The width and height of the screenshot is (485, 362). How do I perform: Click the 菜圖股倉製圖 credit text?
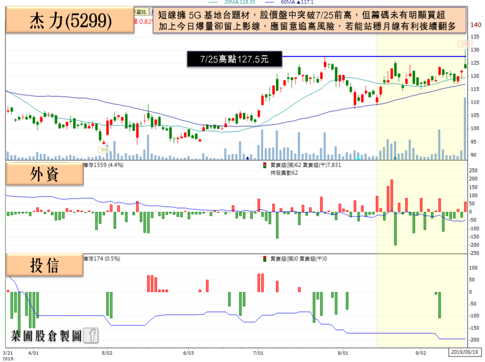tap(46, 336)
